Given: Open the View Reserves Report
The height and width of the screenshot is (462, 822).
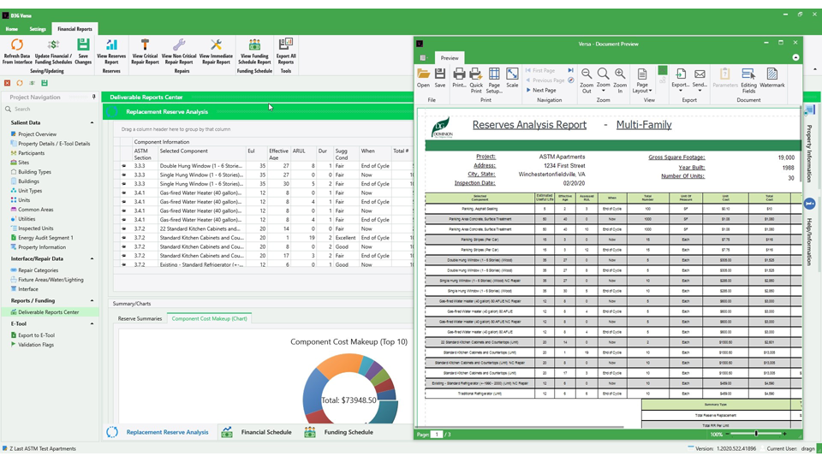Looking at the screenshot, I should [111, 46].
